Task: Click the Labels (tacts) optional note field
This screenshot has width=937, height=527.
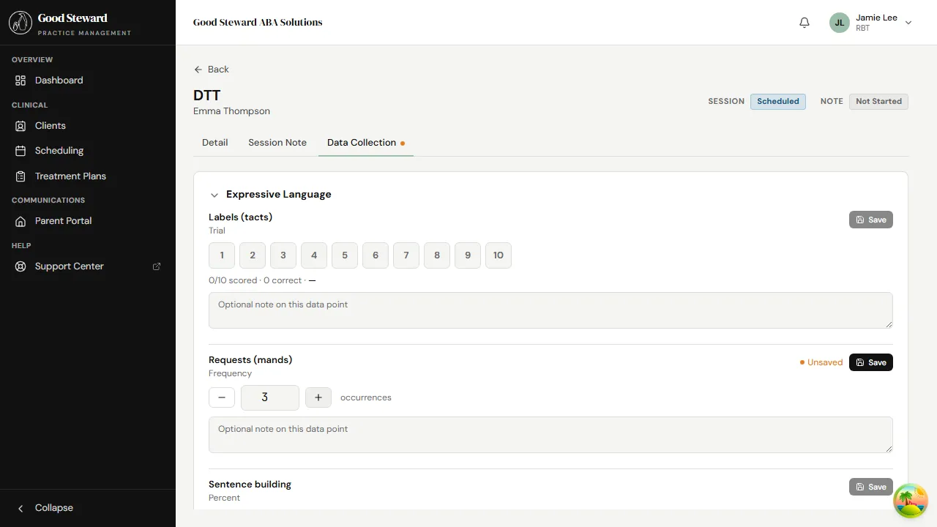Action: coord(550,310)
